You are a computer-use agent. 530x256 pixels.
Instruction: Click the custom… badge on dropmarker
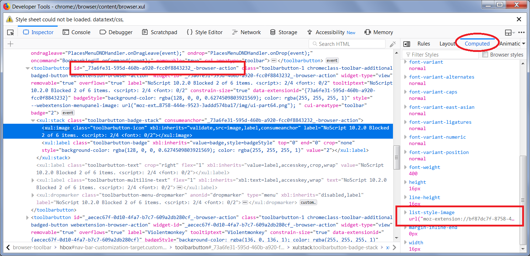tap(308, 203)
